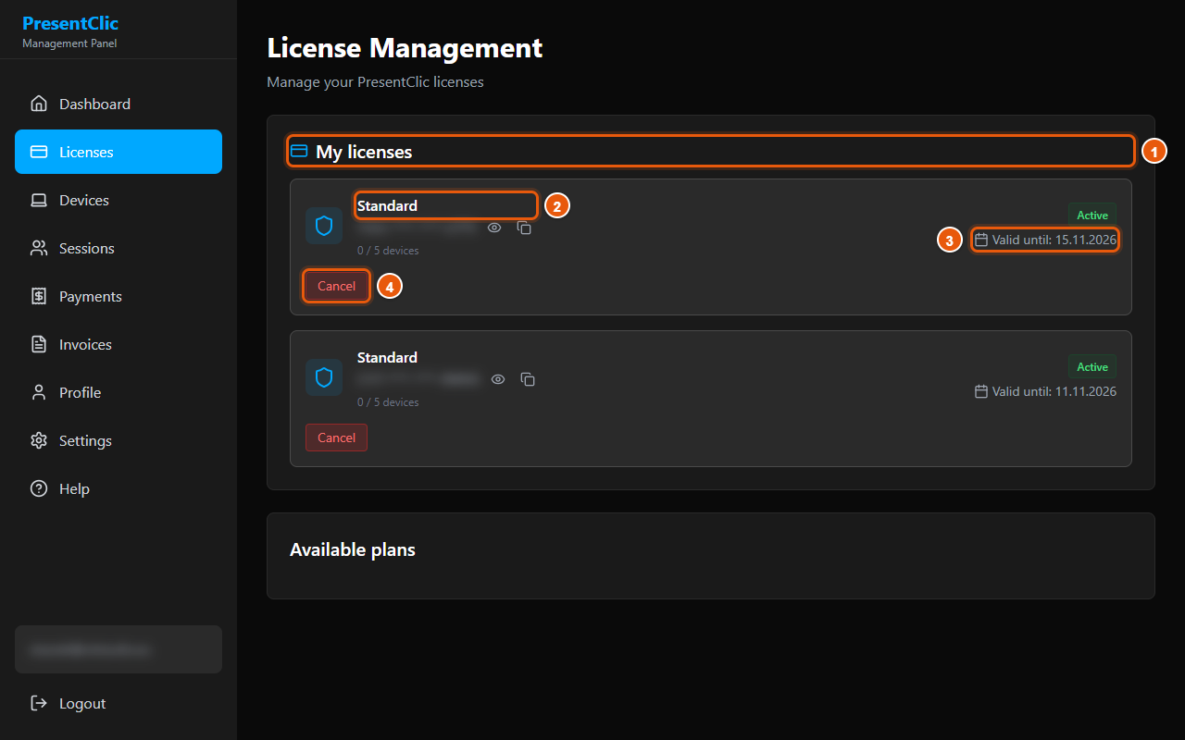Click the Profile person icon
The width and height of the screenshot is (1185, 740).
(39, 392)
